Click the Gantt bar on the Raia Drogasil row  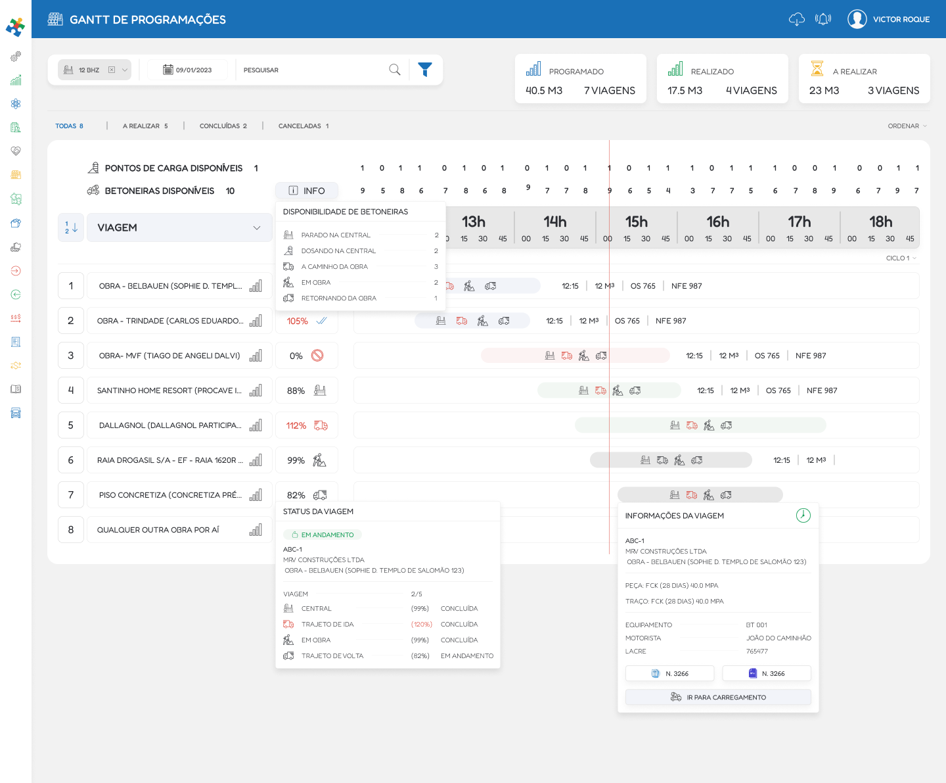click(x=670, y=460)
